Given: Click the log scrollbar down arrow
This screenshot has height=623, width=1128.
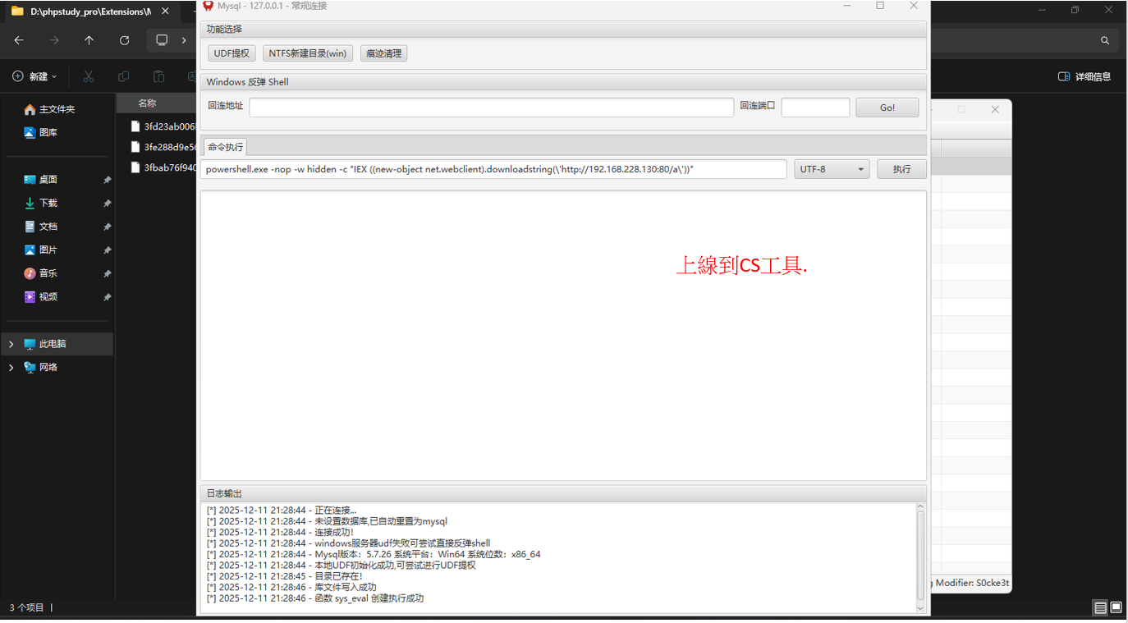Looking at the screenshot, I should tap(920, 608).
